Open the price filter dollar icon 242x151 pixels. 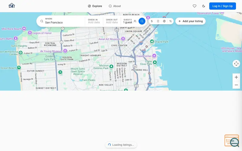click(x=152, y=21)
